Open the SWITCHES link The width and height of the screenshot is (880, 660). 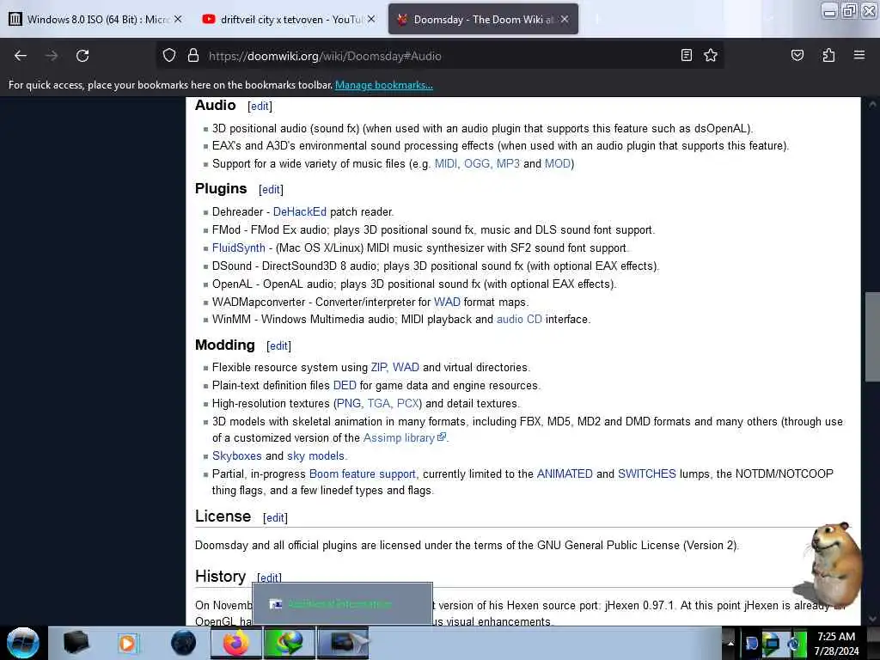point(646,474)
